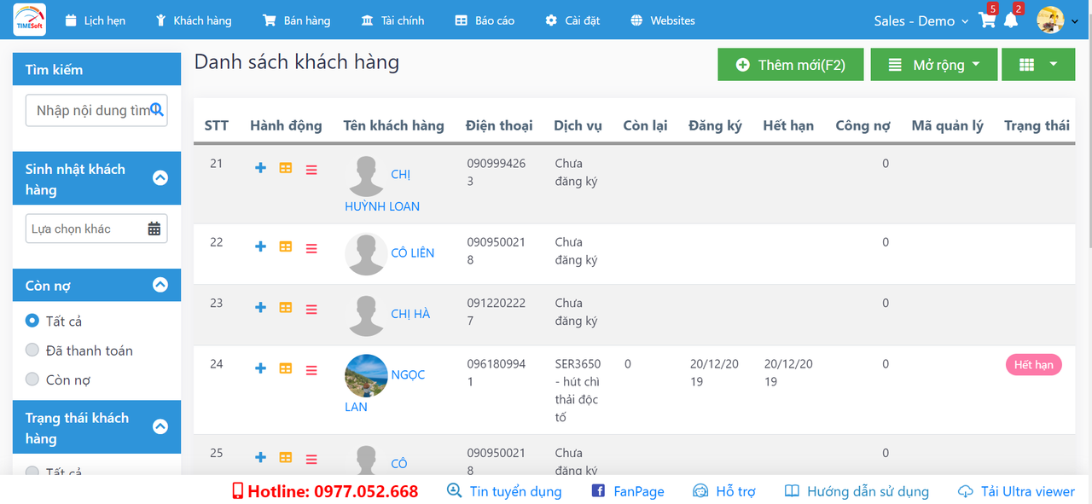
Task: Open calendar icon in birthday filter
Action: tap(154, 229)
